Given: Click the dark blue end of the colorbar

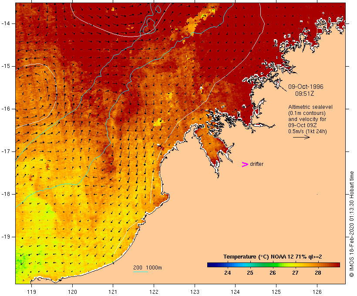Looking at the screenshot, I should tap(209, 265).
